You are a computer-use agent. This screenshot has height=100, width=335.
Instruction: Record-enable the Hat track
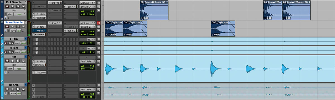click(x=7, y=61)
